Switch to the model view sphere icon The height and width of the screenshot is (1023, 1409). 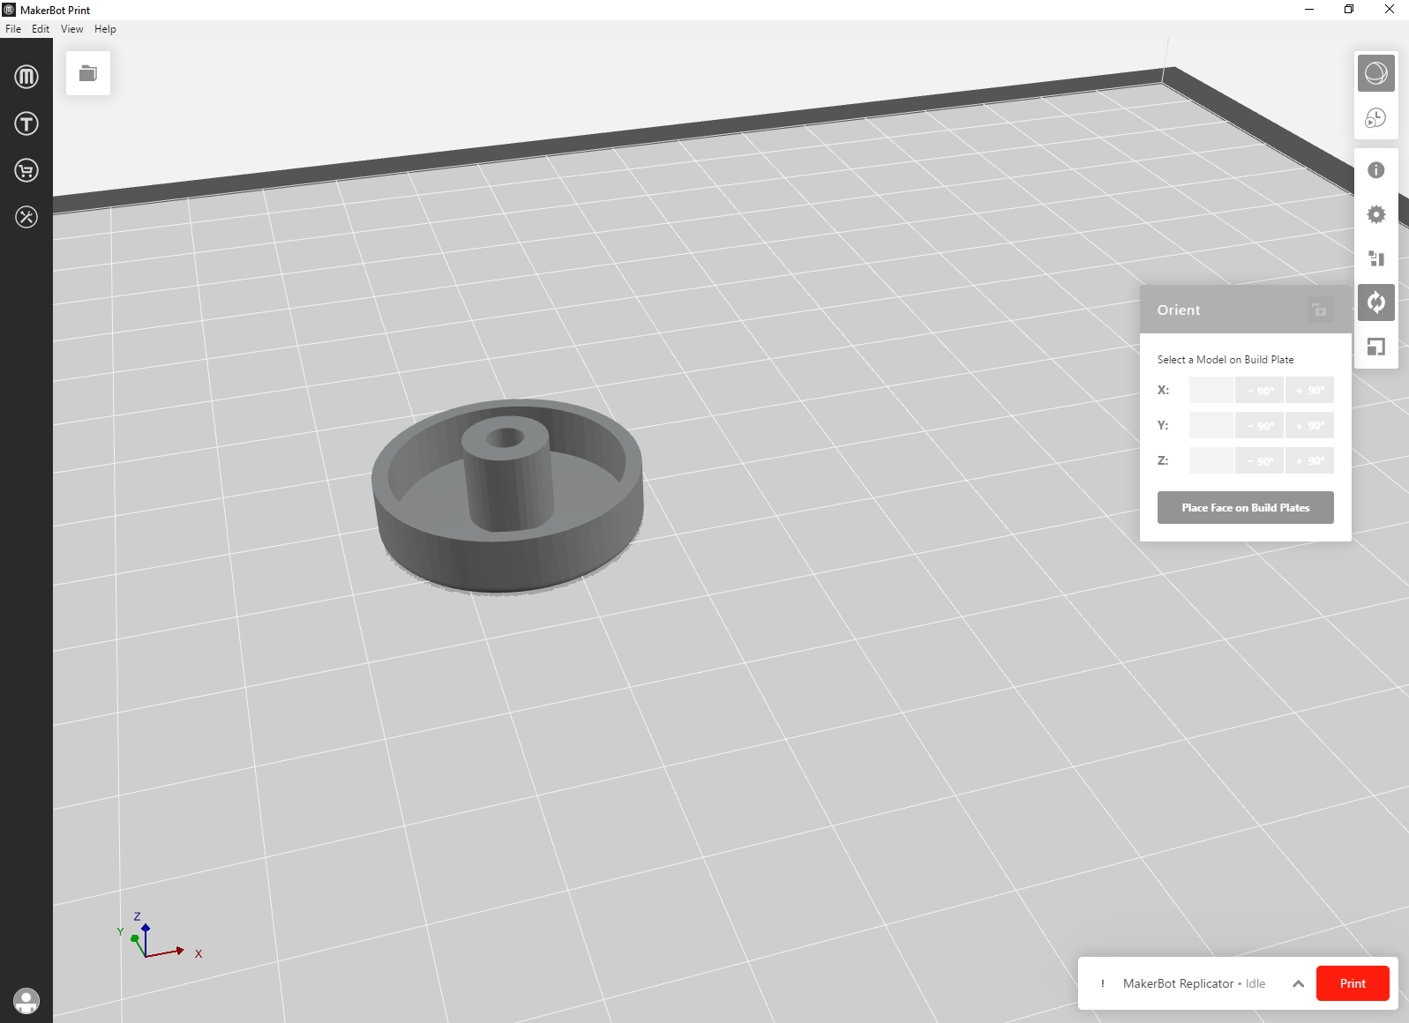coord(1375,73)
